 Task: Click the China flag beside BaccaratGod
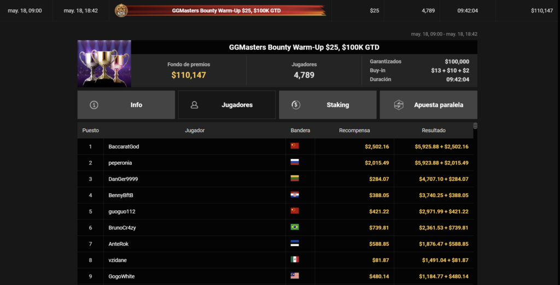295,146
